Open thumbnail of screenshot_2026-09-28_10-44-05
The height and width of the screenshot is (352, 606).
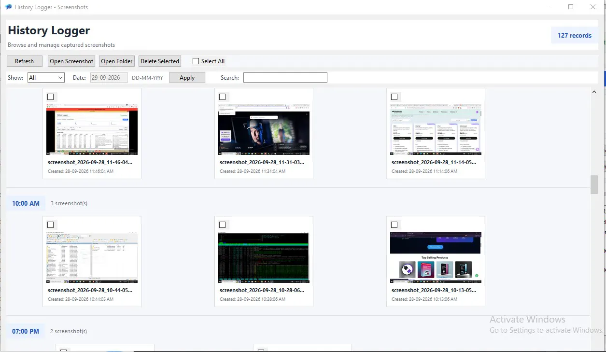(92, 257)
